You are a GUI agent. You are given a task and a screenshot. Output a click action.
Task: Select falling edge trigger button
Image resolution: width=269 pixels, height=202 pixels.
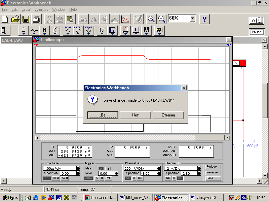pyautogui.click(x=108, y=169)
